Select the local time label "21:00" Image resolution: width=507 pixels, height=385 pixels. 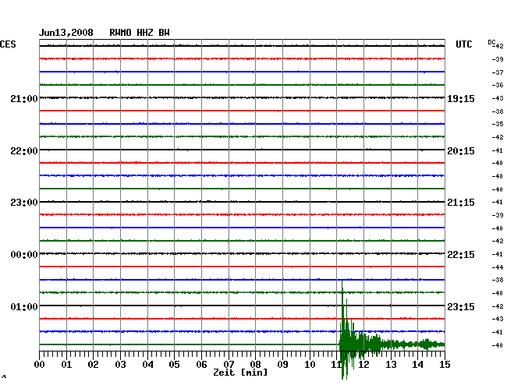(24, 98)
